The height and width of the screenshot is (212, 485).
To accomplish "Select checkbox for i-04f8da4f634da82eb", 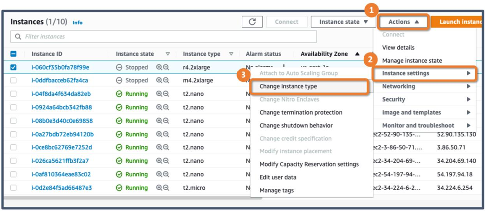I will pos(13,94).
